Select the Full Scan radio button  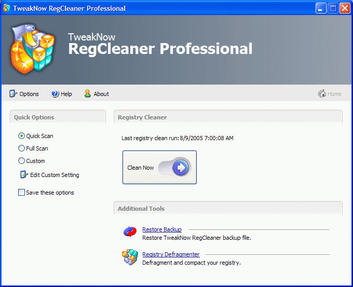tap(21, 148)
